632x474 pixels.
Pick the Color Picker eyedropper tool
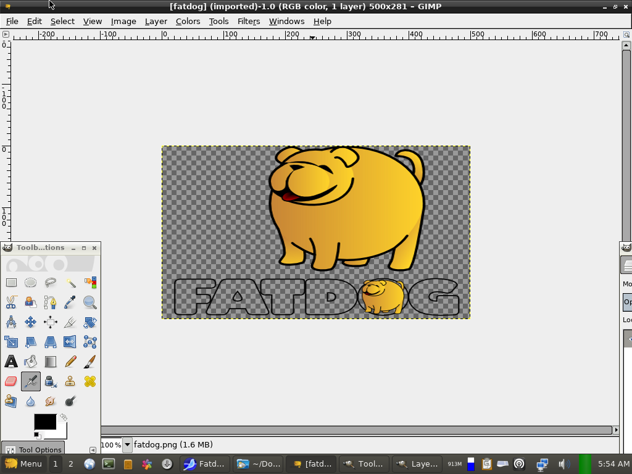click(x=70, y=302)
